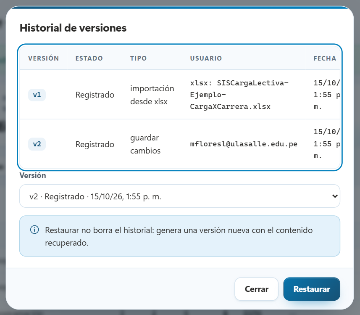Click the Versión field label
360x315 pixels.
coord(33,175)
